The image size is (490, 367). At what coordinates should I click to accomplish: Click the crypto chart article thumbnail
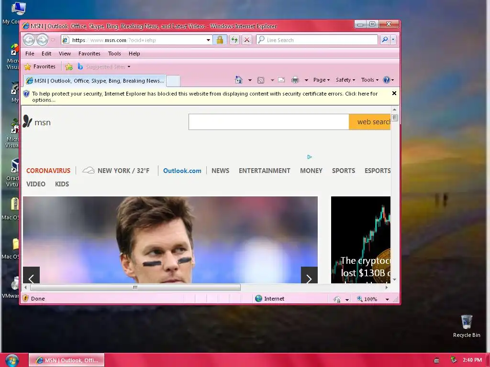(x=361, y=240)
